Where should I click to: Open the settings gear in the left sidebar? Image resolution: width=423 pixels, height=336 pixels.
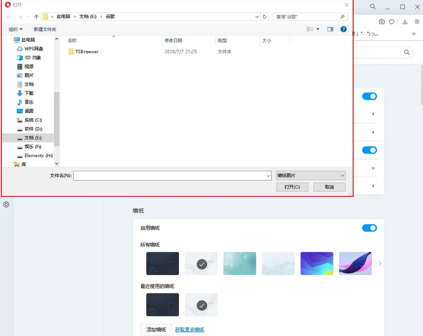(6, 204)
